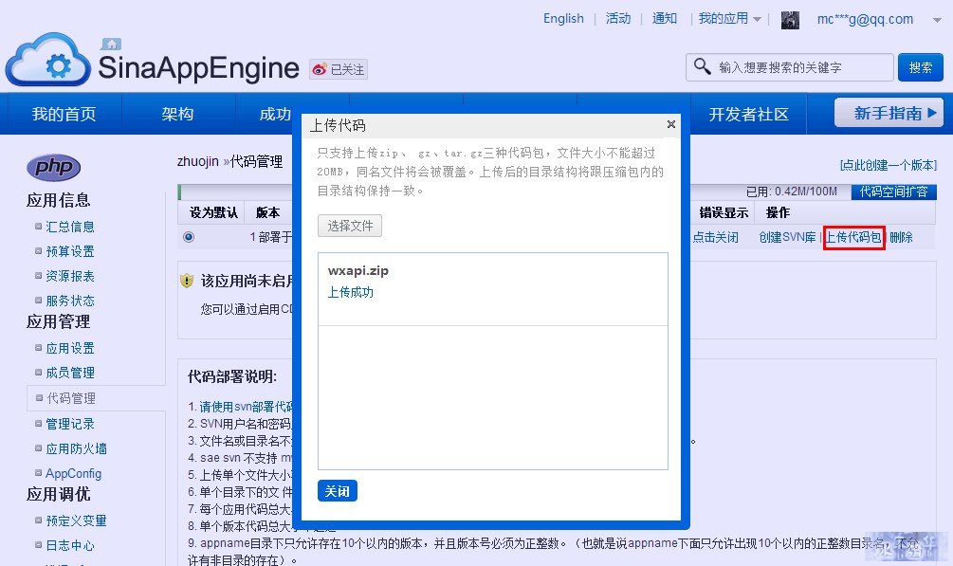This screenshot has height=566, width=953.
Task: Click the wxapi.zip file name
Action: (358, 270)
